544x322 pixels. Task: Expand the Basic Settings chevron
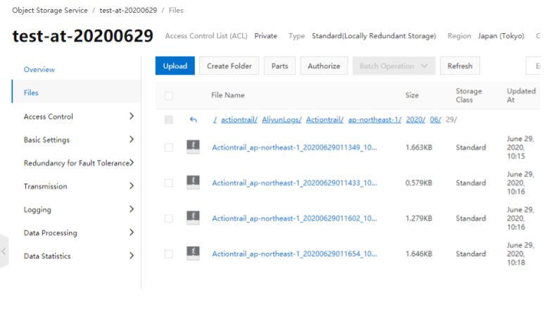tap(132, 140)
